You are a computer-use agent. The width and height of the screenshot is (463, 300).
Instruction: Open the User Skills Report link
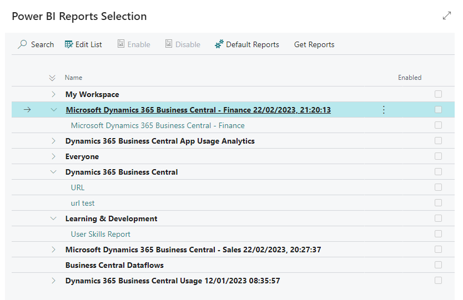[x=100, y=234]
